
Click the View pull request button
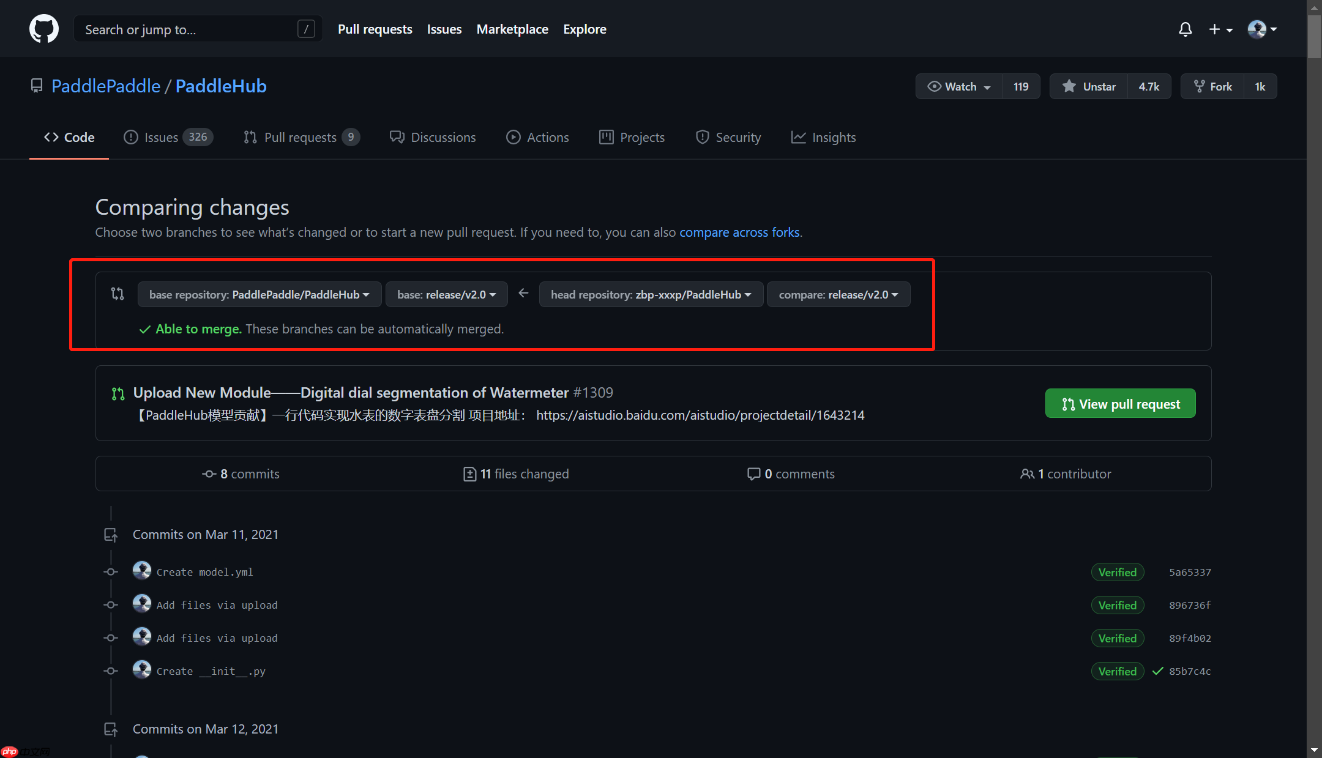pos(1120,404)
